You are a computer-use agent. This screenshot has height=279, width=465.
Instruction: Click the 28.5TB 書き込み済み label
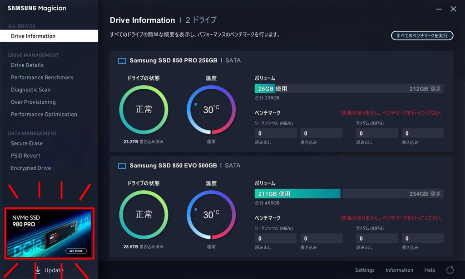[143, 247]
